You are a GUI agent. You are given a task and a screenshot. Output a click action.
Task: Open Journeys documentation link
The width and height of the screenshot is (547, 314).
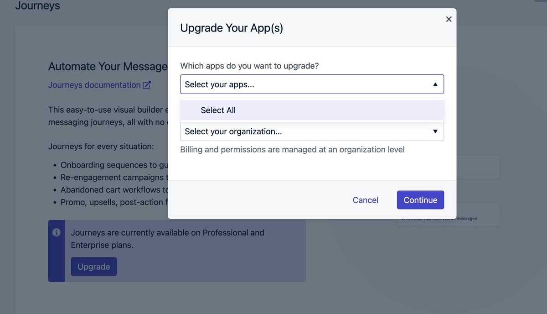[x=94, y=85]
